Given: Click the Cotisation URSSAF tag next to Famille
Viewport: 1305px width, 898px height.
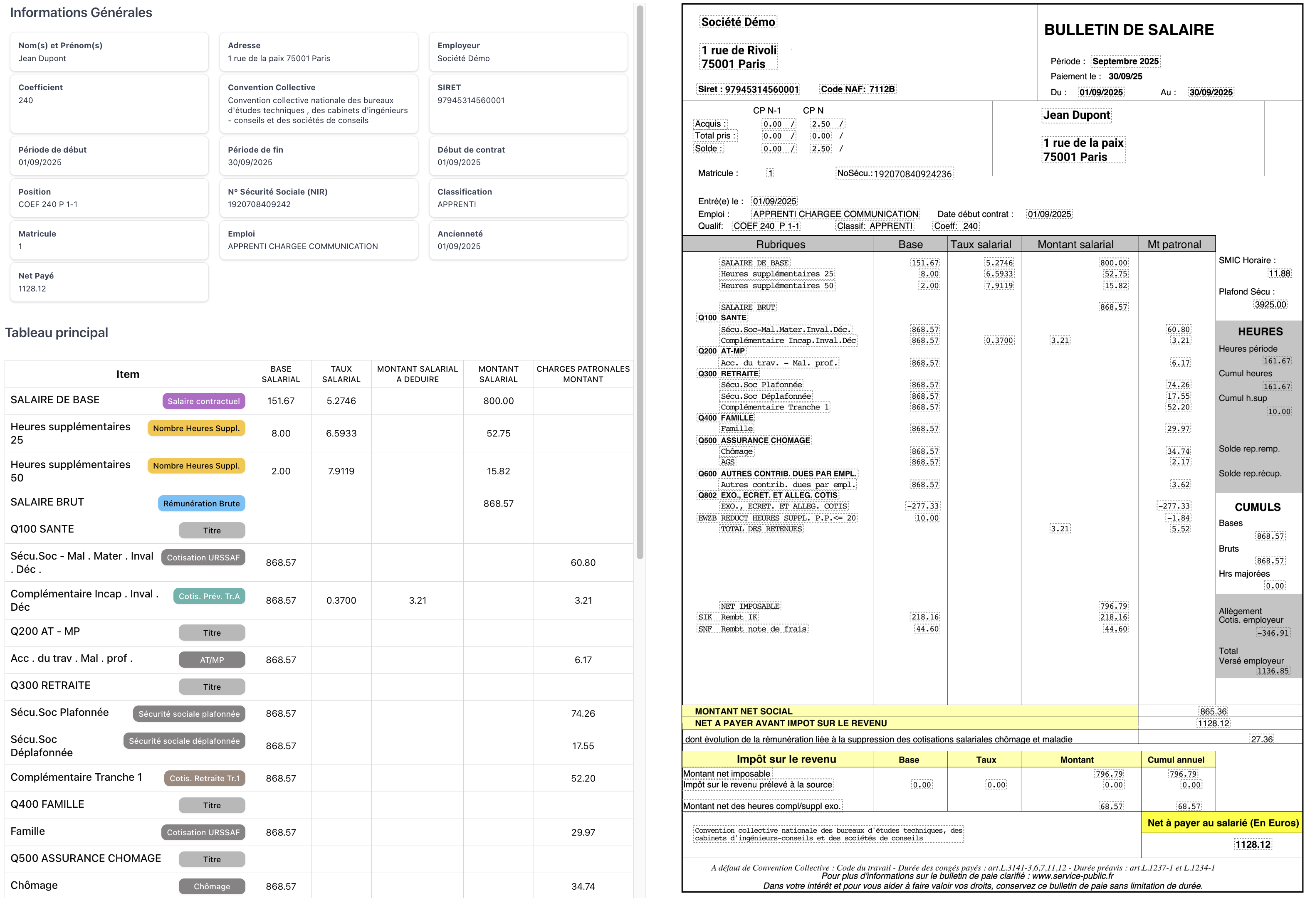Looking at the screenshot, I should pos(203,832).
